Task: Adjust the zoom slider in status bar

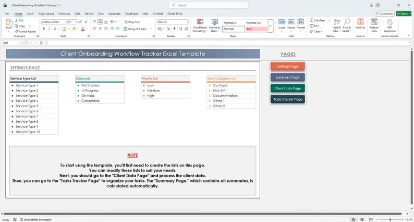Action: (390, 219)
